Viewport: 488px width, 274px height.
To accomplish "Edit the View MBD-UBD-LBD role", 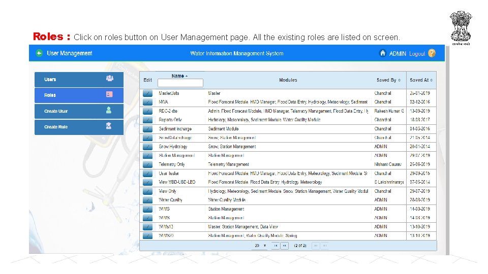I will pyautogui.click(x=147, y=182).
